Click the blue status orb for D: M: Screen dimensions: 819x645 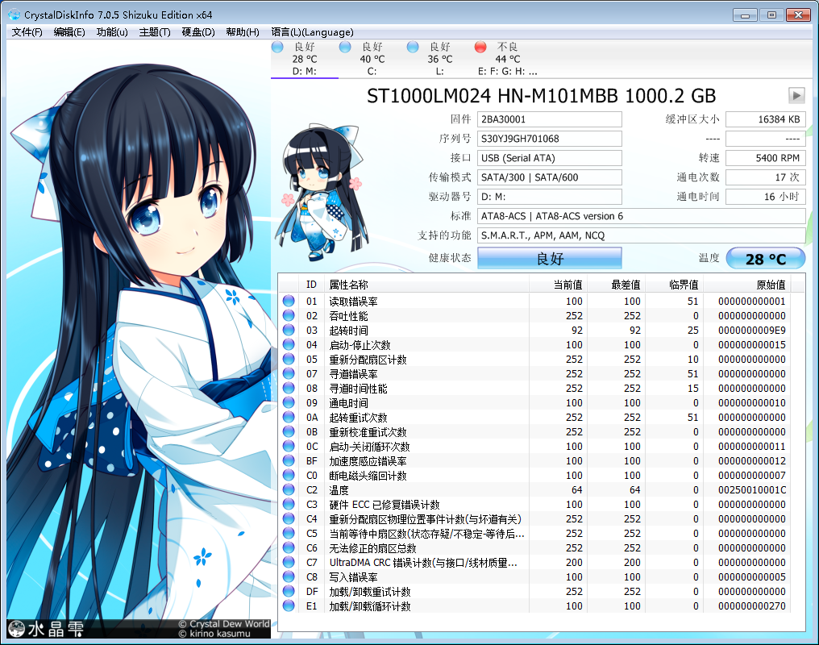point(277,47)
